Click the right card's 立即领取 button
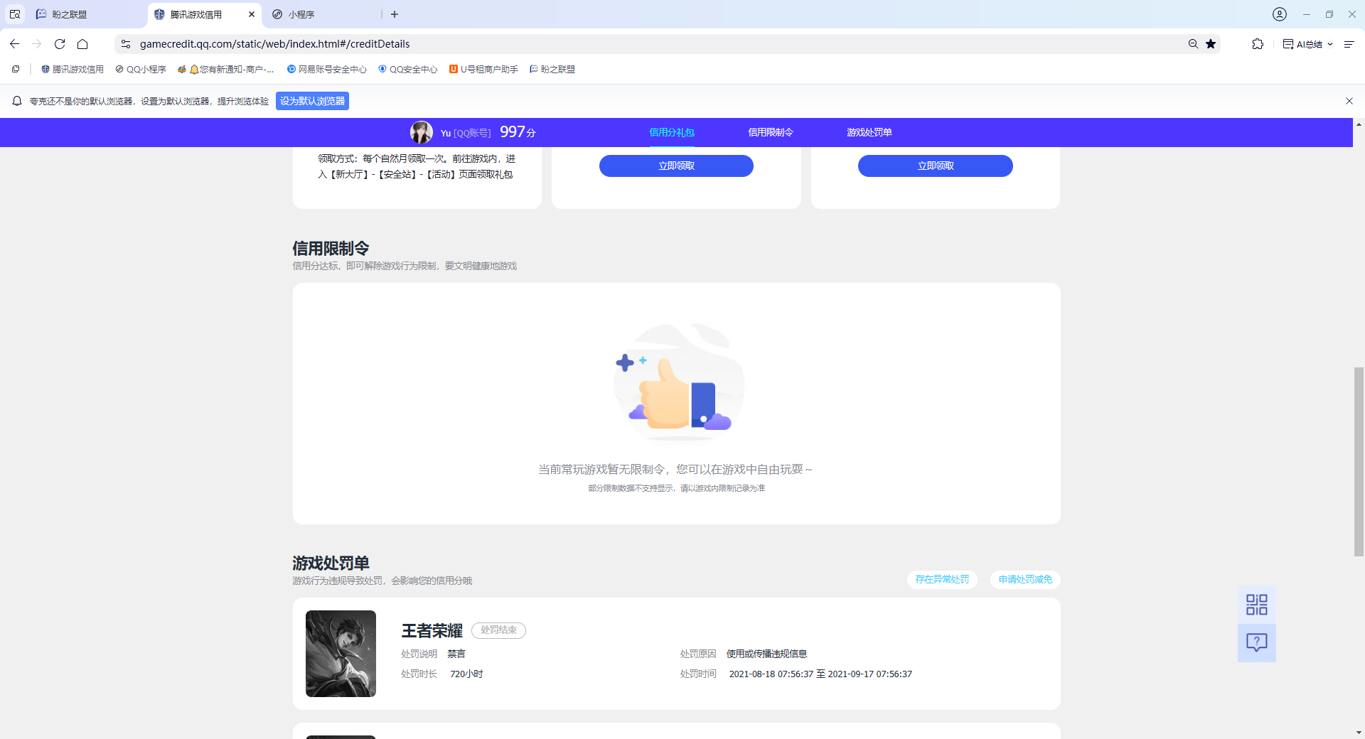This screenshot has width=1365, height=739. tap(936, 166)
